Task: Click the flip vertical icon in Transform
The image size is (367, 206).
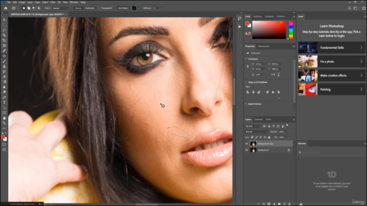Action: [279, 74]
